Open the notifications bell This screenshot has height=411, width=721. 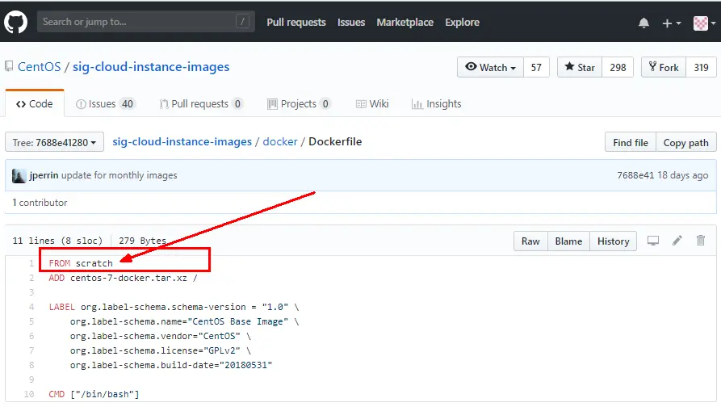click(x=643, y=23)
